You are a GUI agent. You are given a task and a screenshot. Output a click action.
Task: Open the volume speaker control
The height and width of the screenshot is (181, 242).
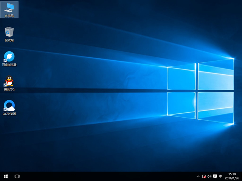(x=209, y=176)
